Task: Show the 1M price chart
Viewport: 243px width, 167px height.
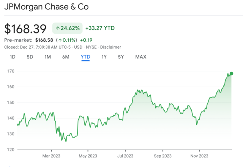Action: pyautogui.click(x=47, y=57)
